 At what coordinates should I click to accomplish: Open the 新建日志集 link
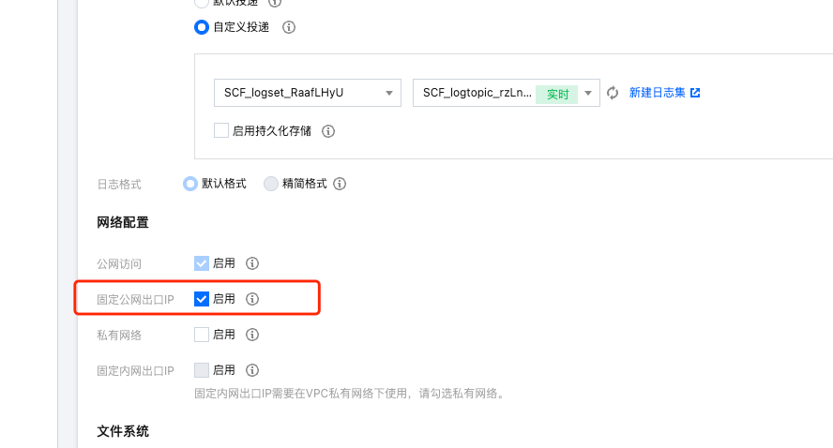pos(664,93)
